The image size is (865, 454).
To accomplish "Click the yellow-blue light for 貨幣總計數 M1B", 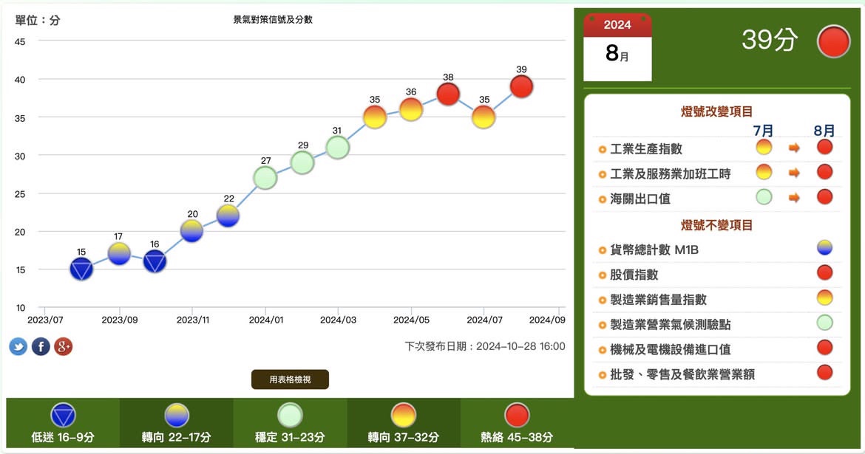I will tap(824, 249).
